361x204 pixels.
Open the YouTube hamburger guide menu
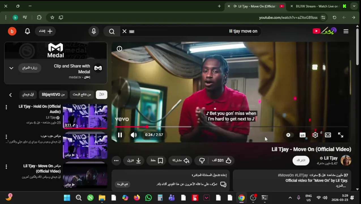point(346,31)
